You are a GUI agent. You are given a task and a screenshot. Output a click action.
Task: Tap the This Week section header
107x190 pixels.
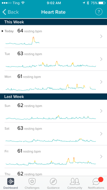click(x=53, y=22)
